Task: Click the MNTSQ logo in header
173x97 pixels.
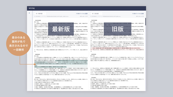Action: tap(32, 8)
